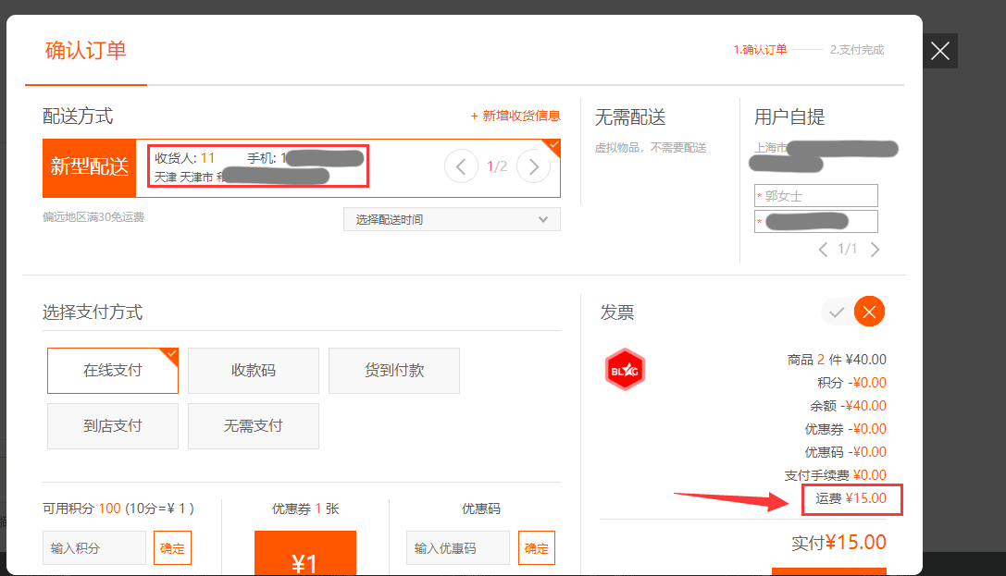Enable invoice with checkmark toggle
Viewport: 1006px width, 576px height.
[837, 313]
